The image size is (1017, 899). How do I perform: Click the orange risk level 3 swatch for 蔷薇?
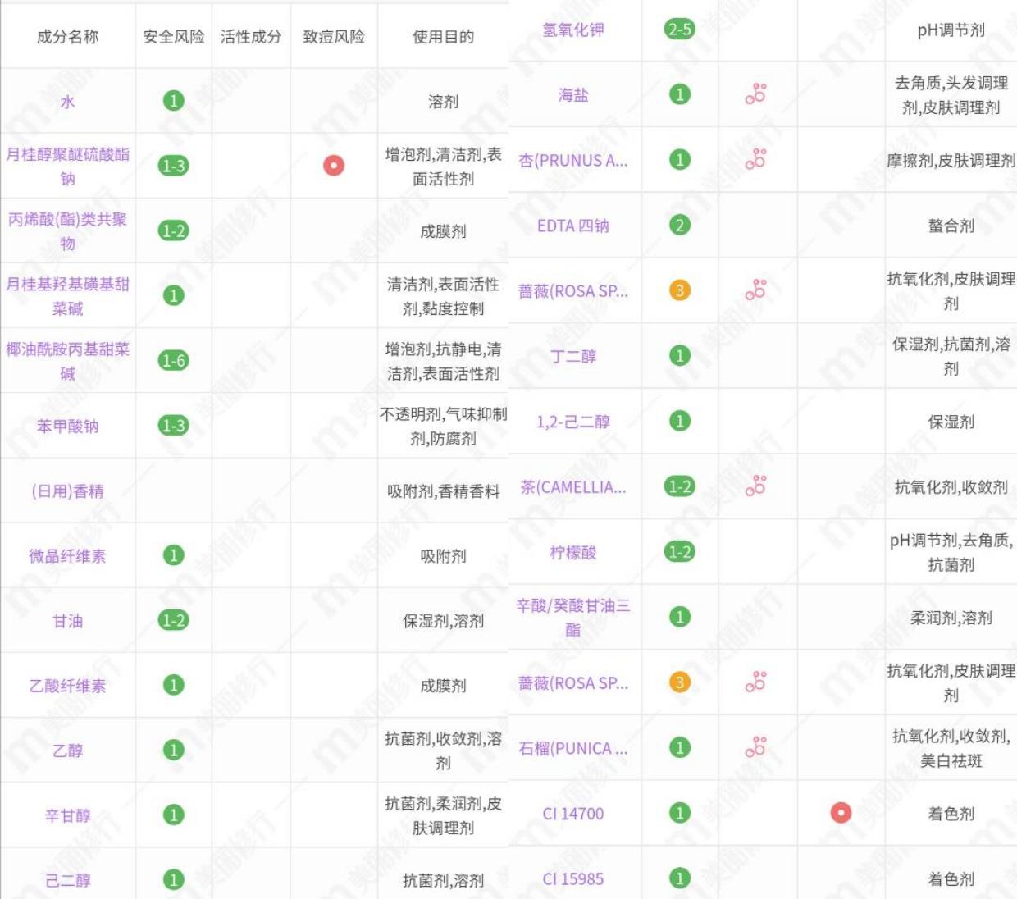[x=679, y=290]
